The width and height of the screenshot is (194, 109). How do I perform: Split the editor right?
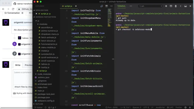pyautogui.click(x=106, y=6)
